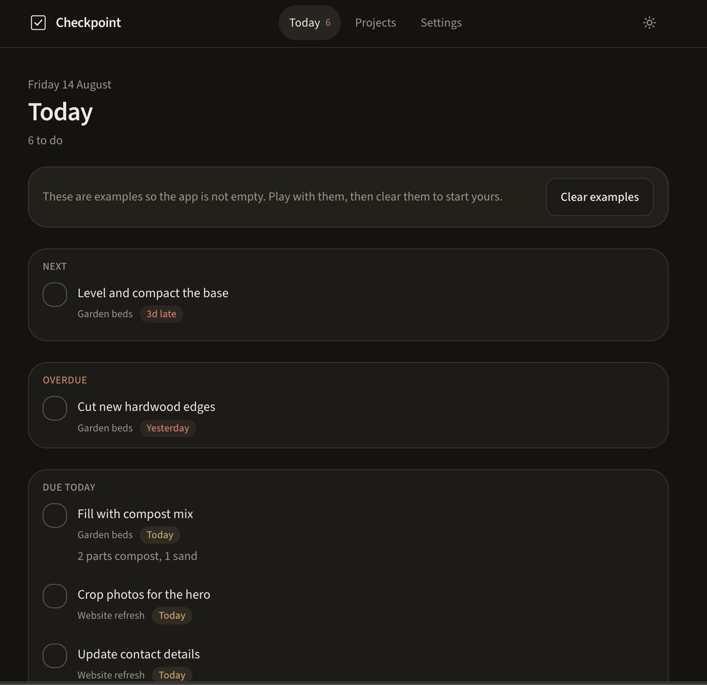Click the Today badge under "Fill with compost mix"

tap(160, 535)
